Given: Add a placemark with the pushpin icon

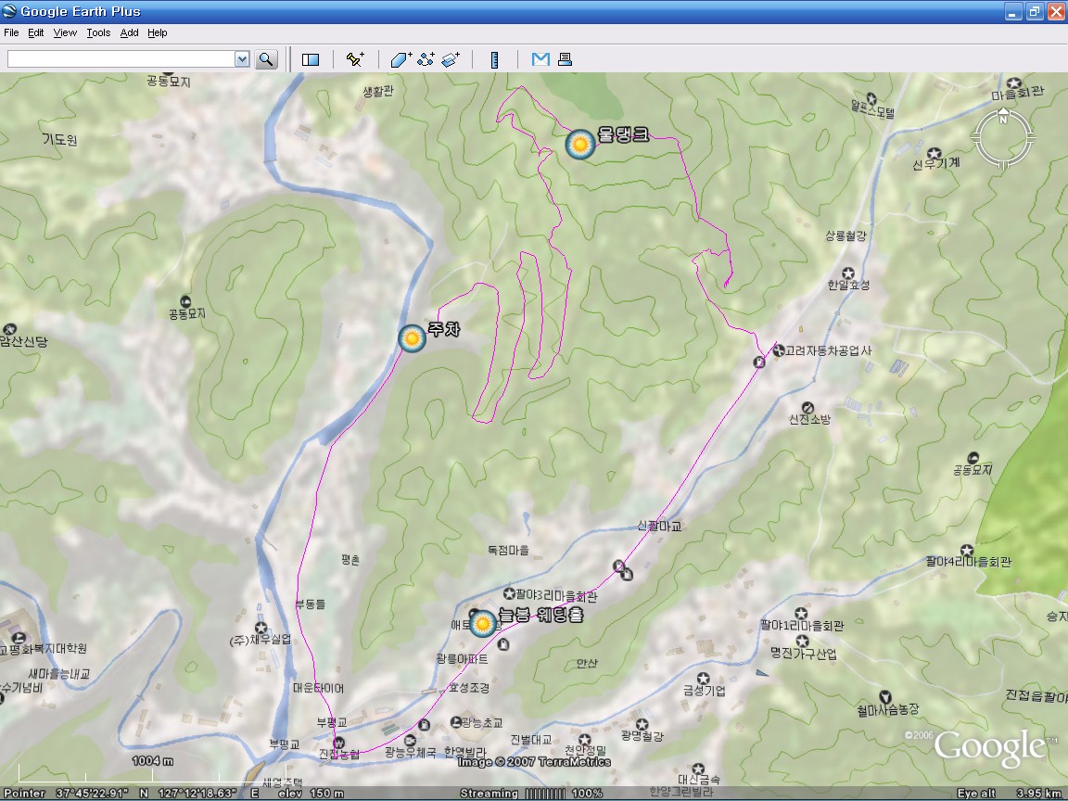Looking at the screenshot, I should point(354,59).
